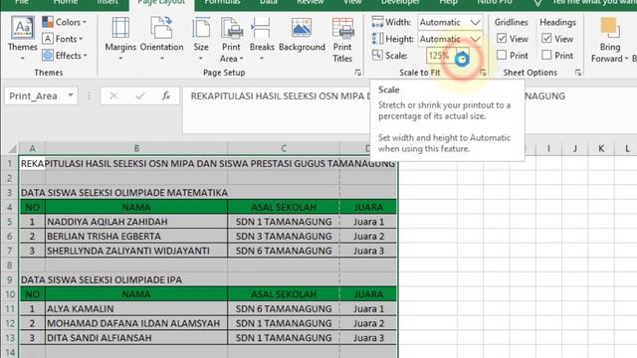Select cell BERLIAN TRISHA EGBERTA
The width and height of the screenshot is (637, 358).
tap(136, 237)
